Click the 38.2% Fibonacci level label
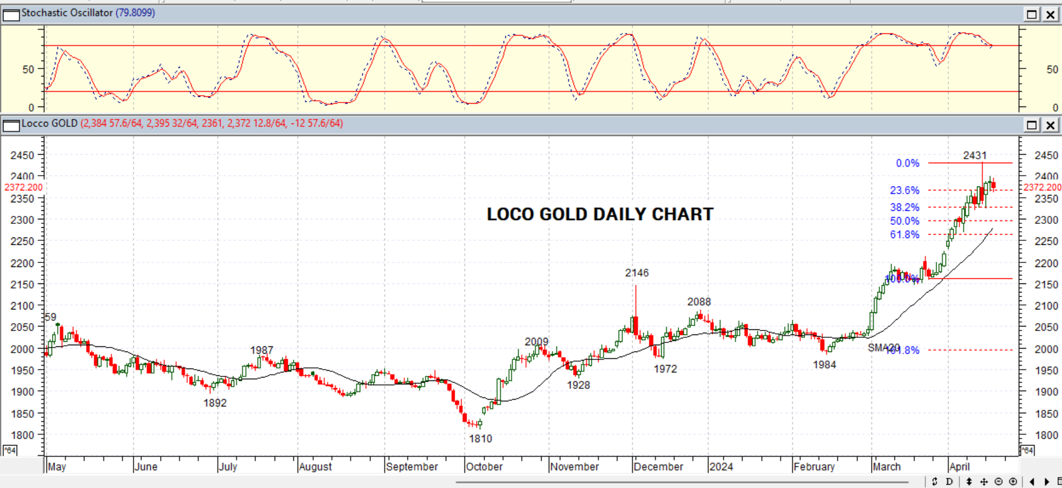This screenshot has height=488, width=1062. (905, 207)
